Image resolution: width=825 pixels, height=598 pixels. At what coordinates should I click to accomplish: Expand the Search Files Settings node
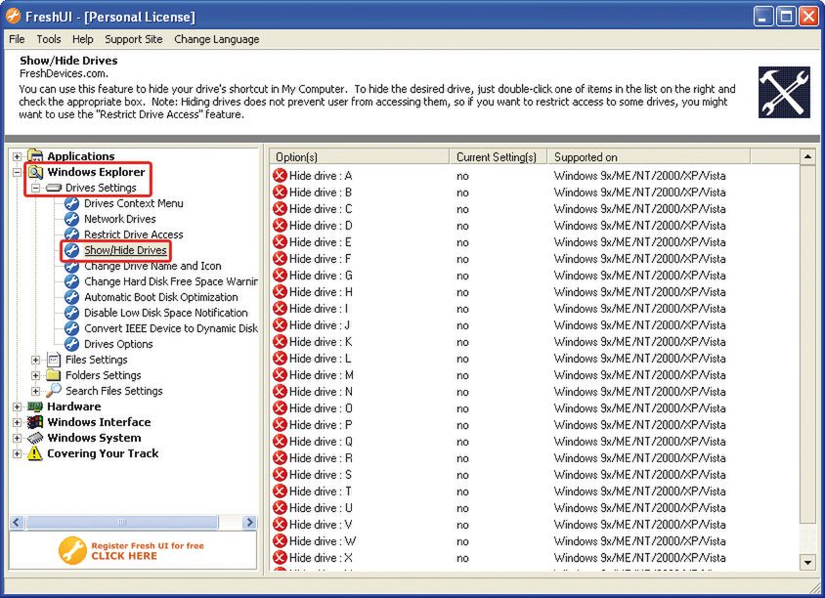pyautogui.click(x=35, y=391)
